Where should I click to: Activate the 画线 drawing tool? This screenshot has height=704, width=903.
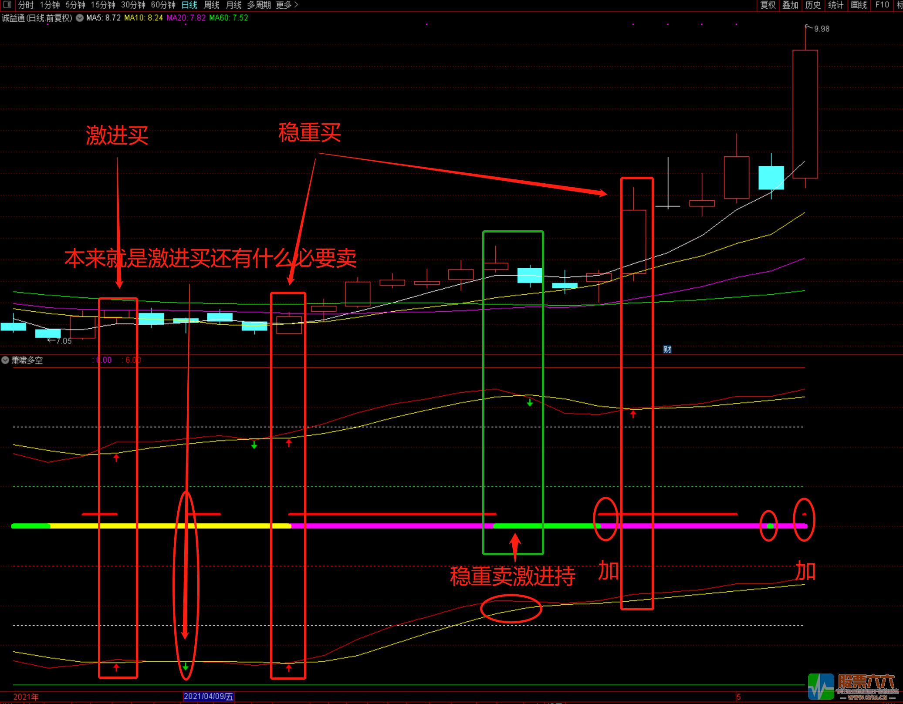pyautogui.click(x=858, y=5)
